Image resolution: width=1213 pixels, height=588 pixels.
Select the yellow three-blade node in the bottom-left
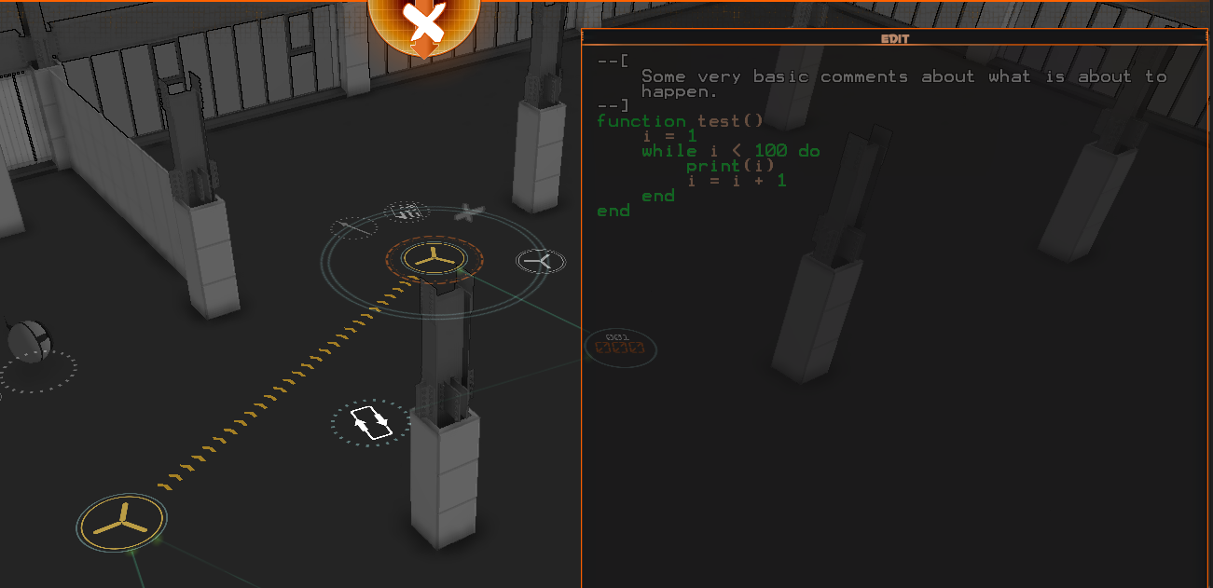(x=121, y=524)
